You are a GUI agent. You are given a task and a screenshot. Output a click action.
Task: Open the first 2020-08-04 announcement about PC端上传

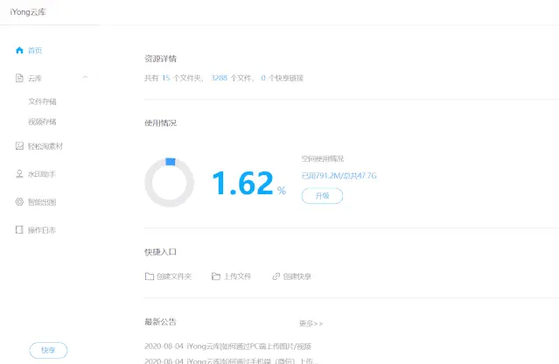[x=229, y=346]
